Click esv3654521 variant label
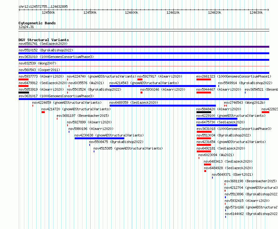The height and width of the screenshot is (229, 278). pos(261,89)
